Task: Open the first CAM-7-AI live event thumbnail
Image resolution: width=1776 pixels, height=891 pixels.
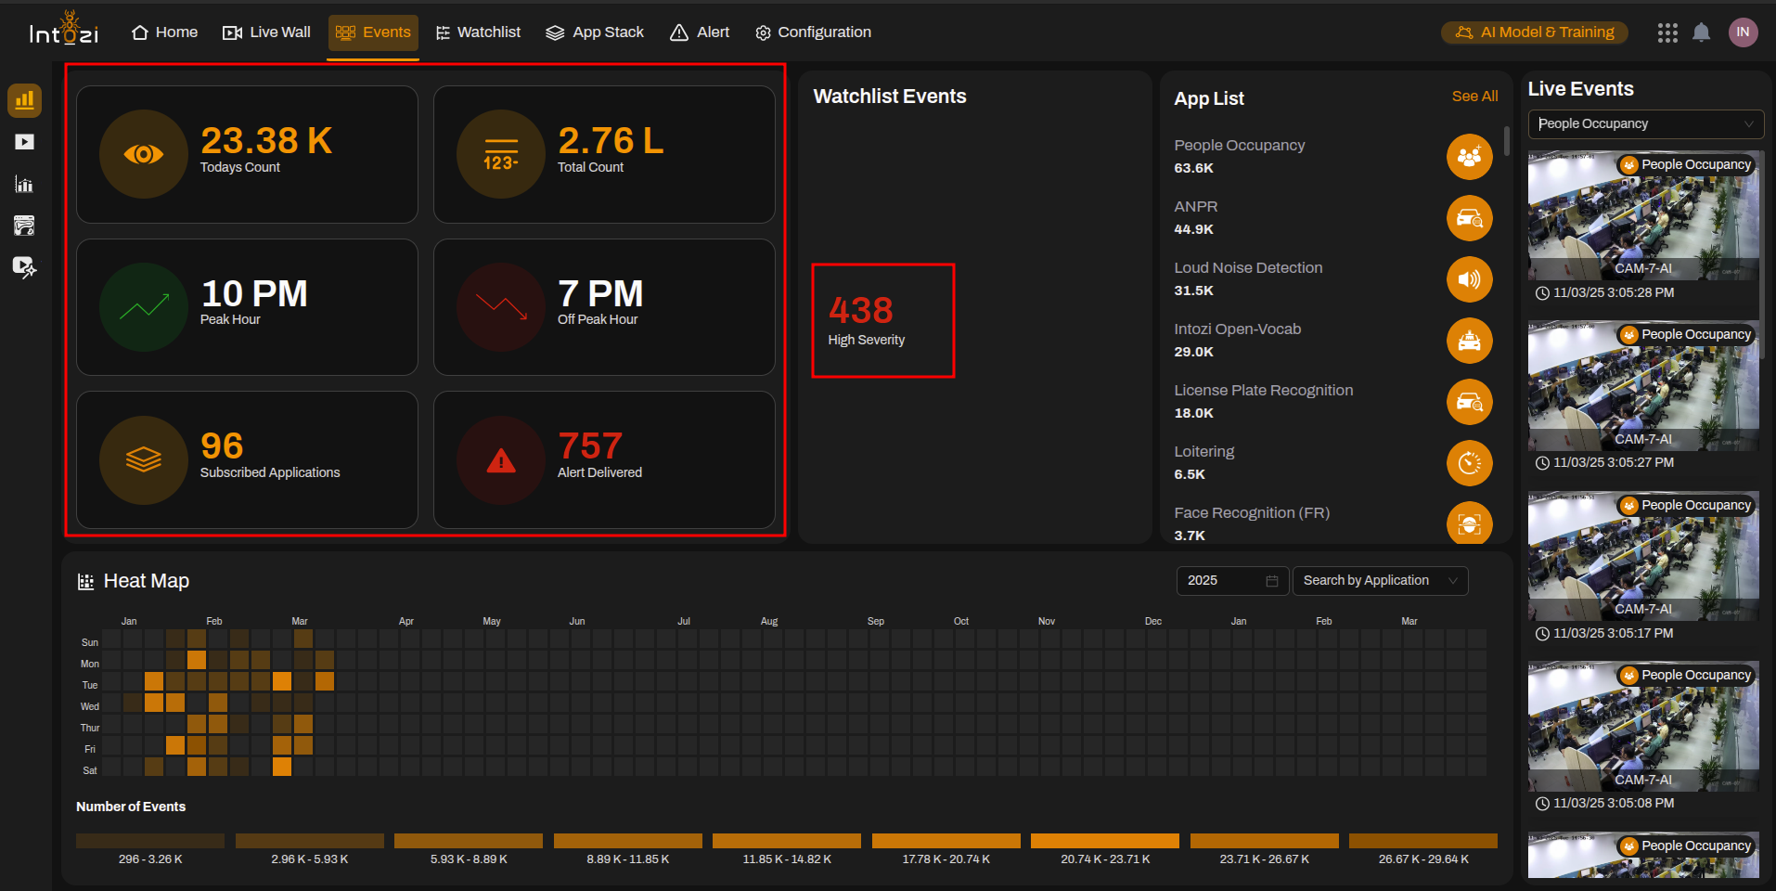Action: coord(1642,216)
